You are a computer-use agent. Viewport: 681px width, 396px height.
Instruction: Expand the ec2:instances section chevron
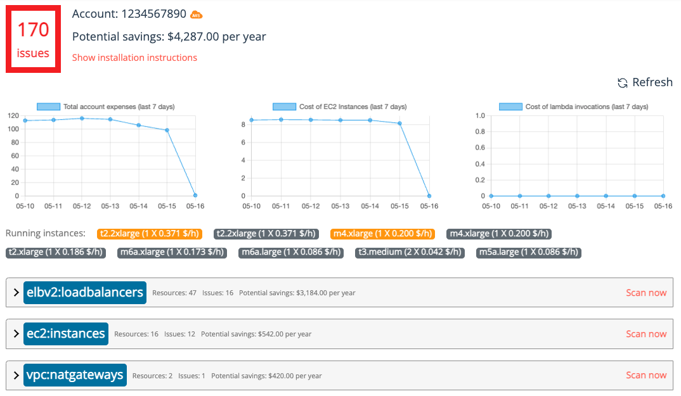coord(16,334)
